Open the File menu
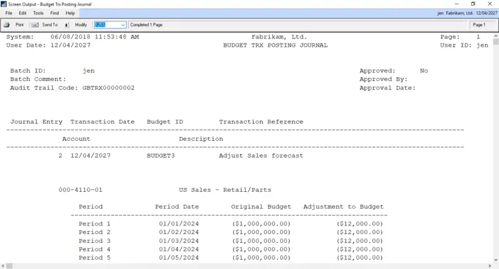The height and width of the screenshot is (269, 499). [x=9, y=13]
